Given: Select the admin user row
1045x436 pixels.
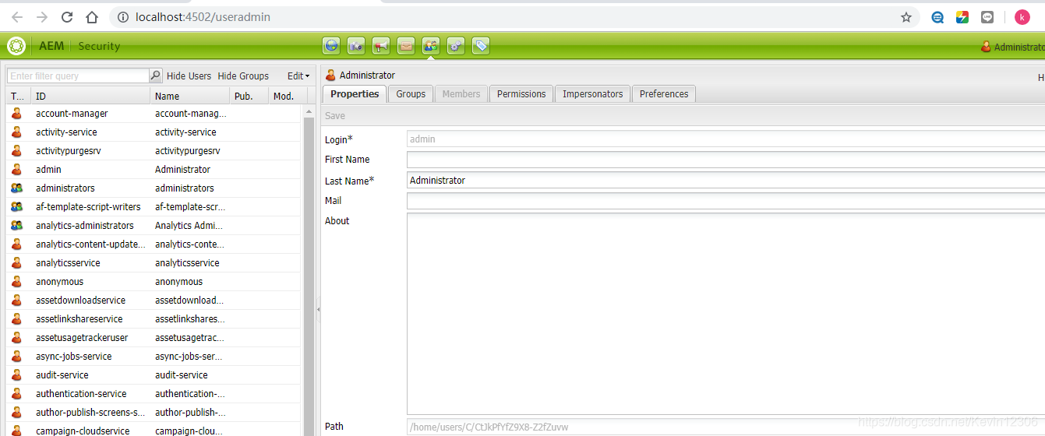Looking at the screenshot, I should click(x=153, y=170).
